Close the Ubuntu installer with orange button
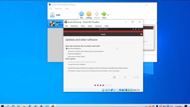The width and height of the screenshot is (190, 107). point(141,34)
